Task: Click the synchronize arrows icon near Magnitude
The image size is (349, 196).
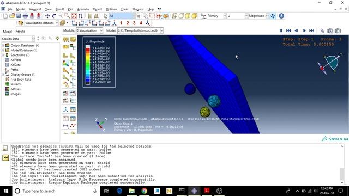Action: (273, 16)
